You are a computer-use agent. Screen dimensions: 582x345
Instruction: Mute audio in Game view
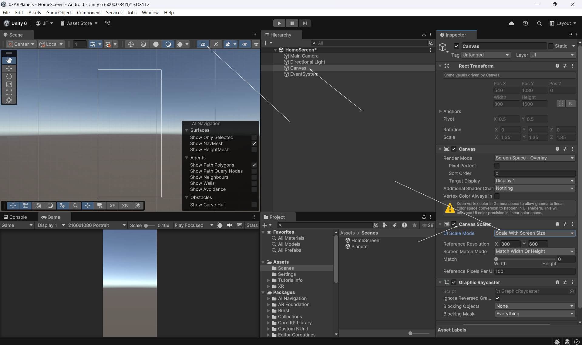tap(230, 225)
